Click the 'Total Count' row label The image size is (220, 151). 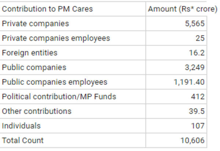(23, 140)
